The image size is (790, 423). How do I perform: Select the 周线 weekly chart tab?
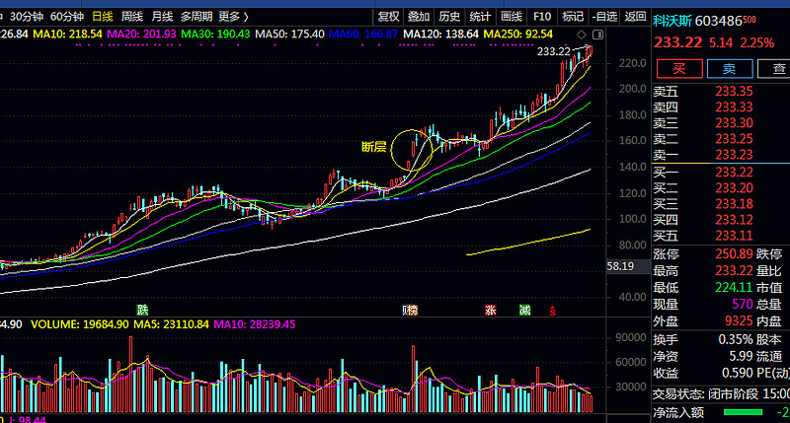[132, 17]
